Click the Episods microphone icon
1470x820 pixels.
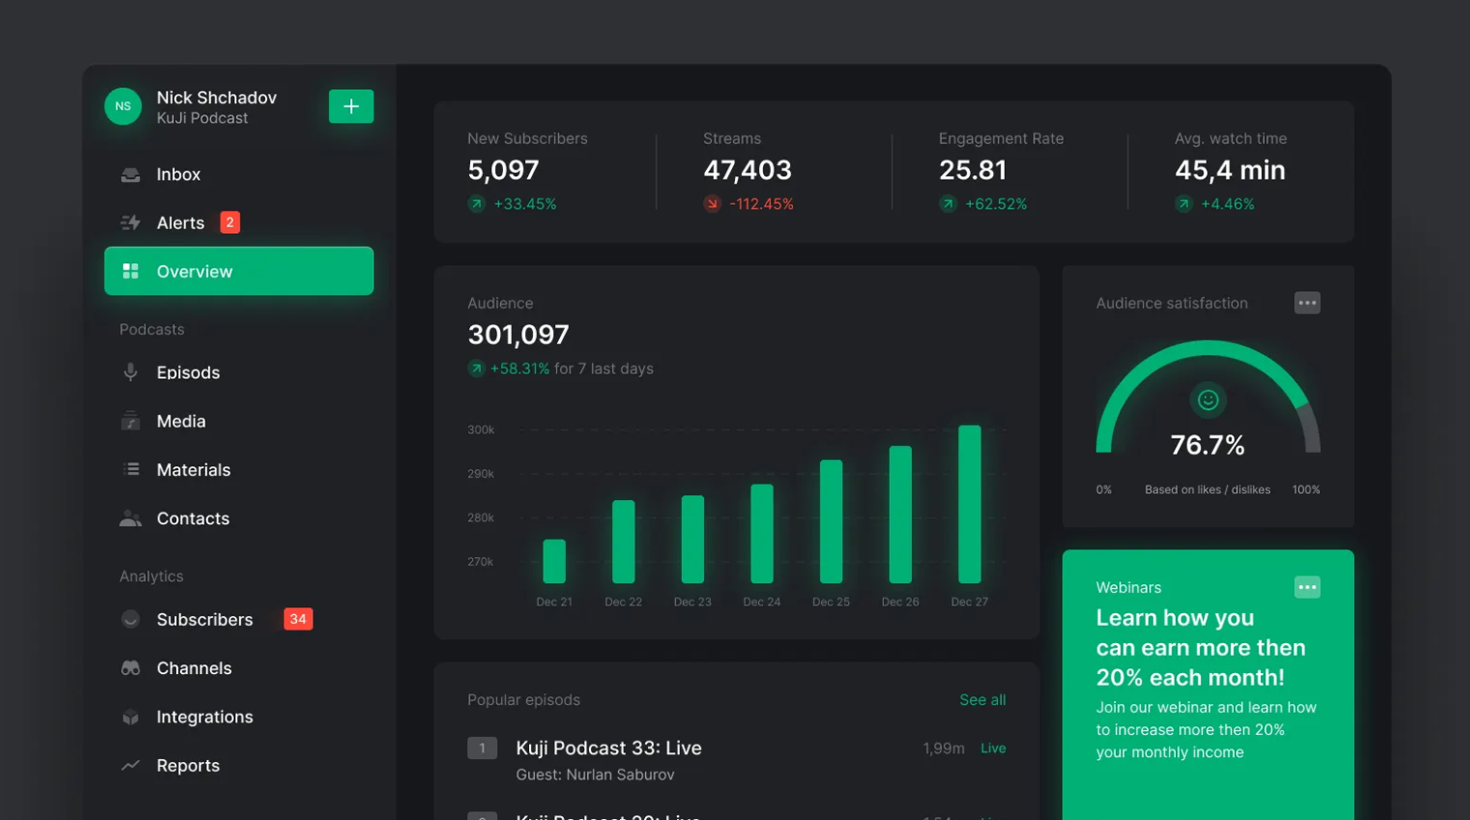tap(131, 372)
